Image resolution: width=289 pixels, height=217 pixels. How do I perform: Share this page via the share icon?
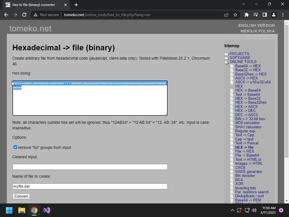coord(226,15)
